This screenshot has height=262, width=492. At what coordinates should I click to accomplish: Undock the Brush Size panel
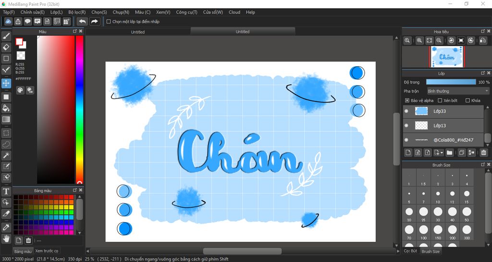coord(482,164)
